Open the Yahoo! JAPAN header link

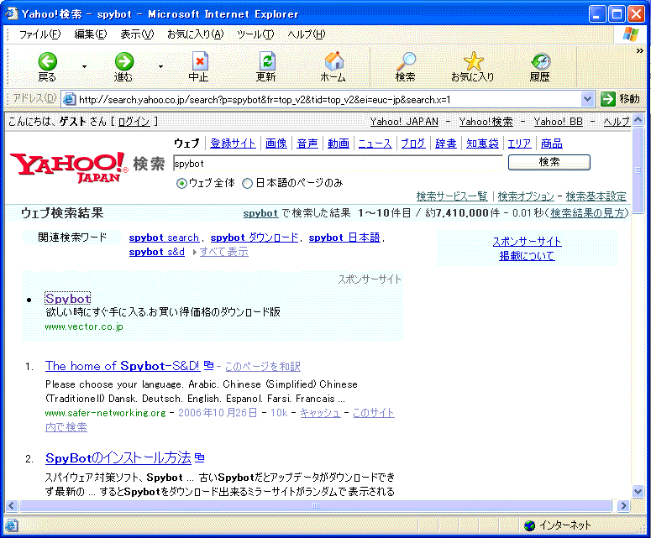point(404,122)
